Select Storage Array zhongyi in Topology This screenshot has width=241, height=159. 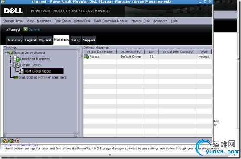29,53
